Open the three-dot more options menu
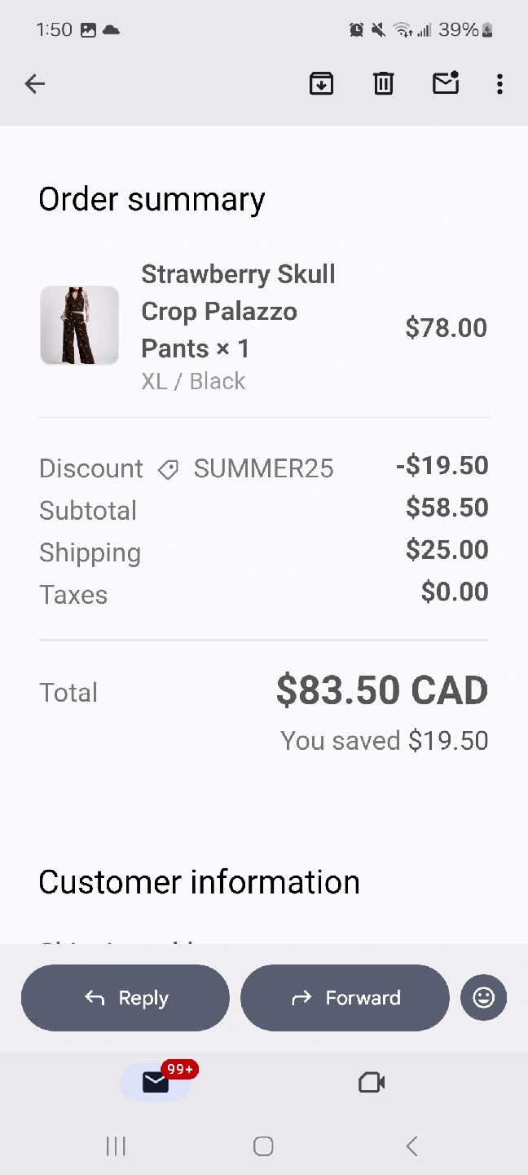The image size is (528, 1175). 499,83
